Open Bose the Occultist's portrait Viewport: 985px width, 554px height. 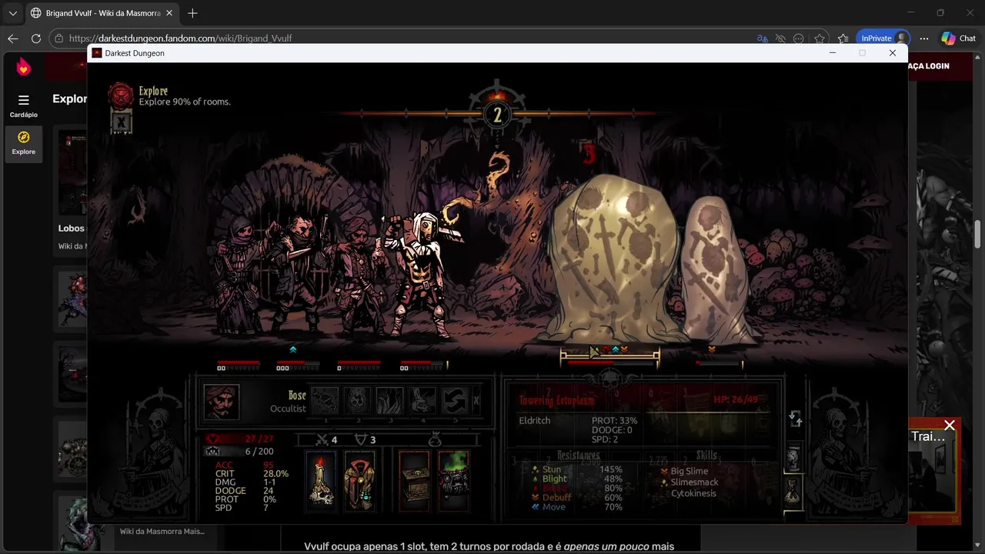222,402
